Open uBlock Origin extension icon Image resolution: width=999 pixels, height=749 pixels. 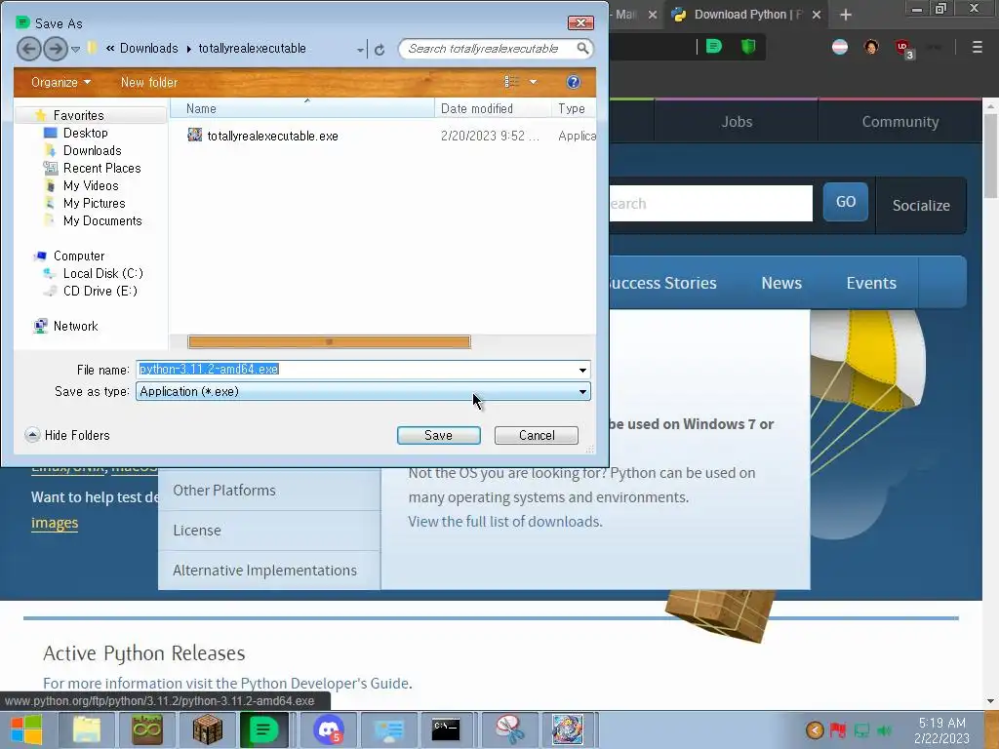(x=903, y=48)
